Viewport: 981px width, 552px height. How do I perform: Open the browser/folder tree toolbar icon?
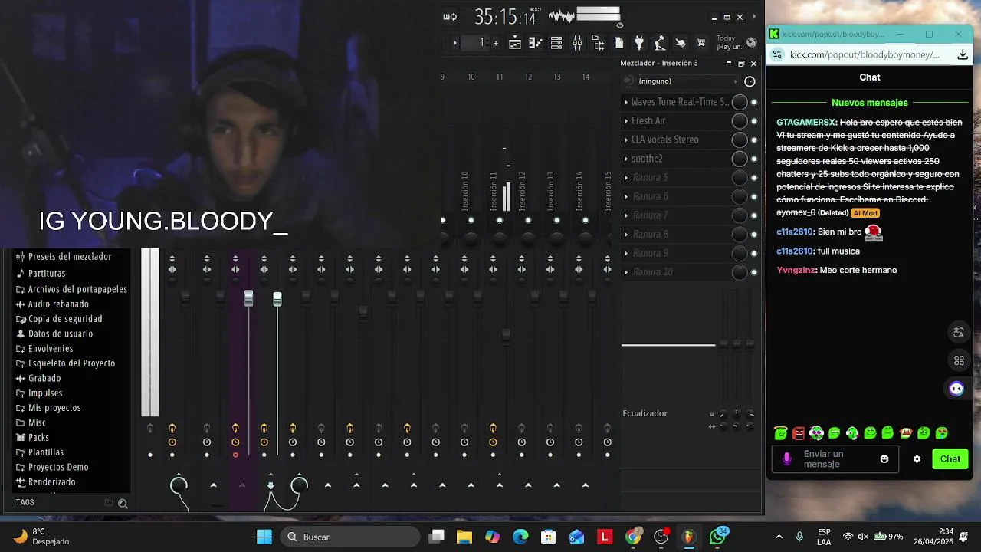pos(598,43)
